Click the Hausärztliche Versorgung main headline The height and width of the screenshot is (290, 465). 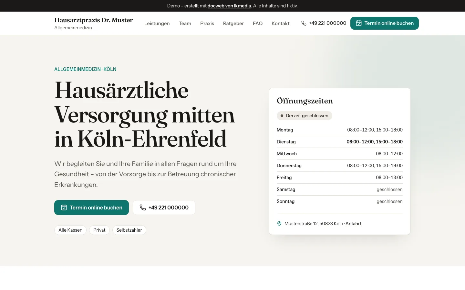145,114
